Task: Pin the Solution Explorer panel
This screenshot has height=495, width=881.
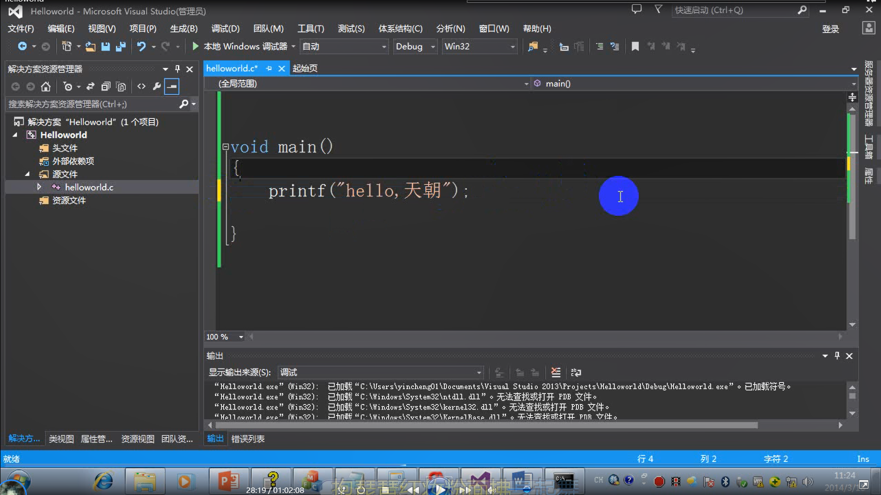Action: [x=177, y=69]
